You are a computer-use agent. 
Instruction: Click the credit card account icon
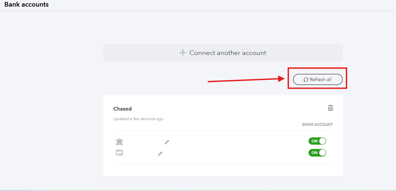tap(119, 153)
